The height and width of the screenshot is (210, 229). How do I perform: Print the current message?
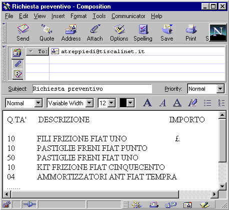[x=191, y=33]
